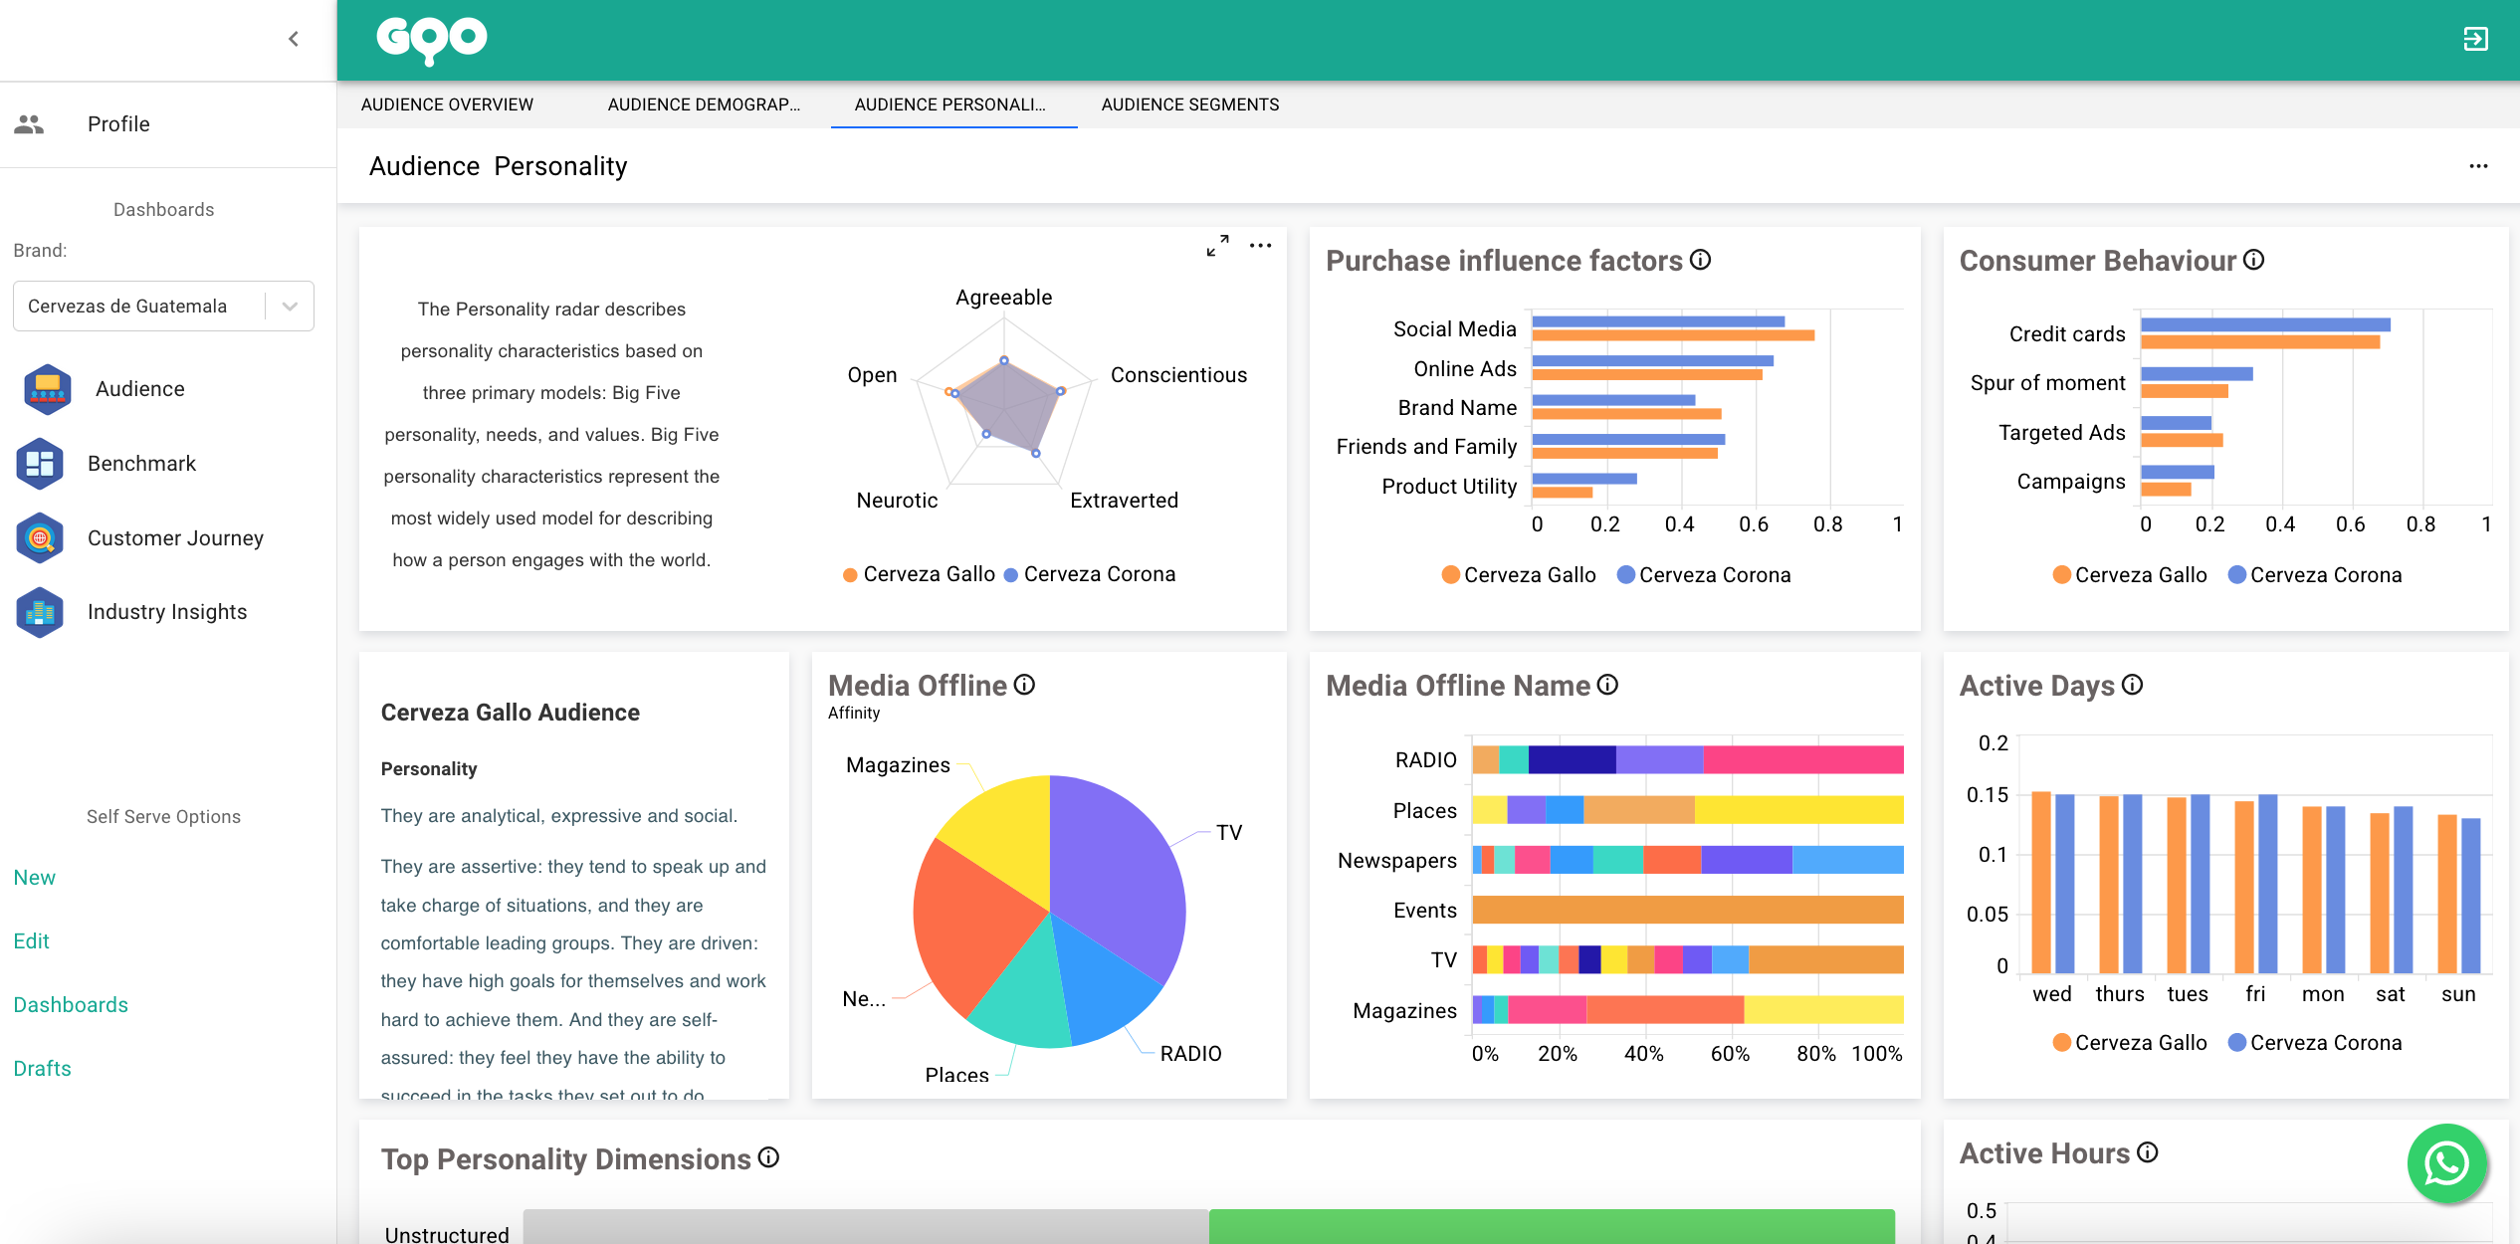Collapse the sidebar with the chevron arrow
This screenshot has width=2520, height=1244.
click(294, 39)
